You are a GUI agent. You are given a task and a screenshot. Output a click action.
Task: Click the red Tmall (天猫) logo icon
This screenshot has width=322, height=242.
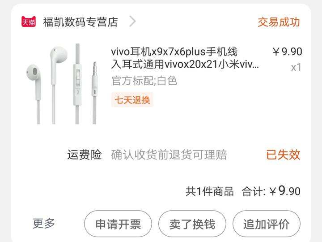(x=29, y=22)
